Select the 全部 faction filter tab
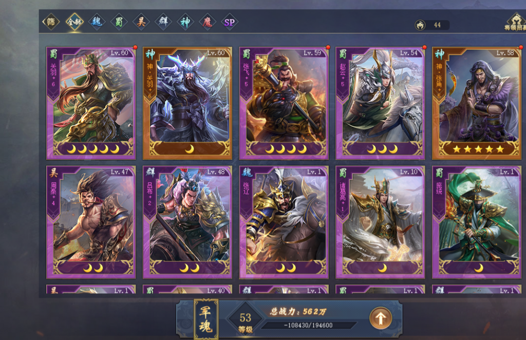Viewport: 526px width, 340px height. click(74, 22)
